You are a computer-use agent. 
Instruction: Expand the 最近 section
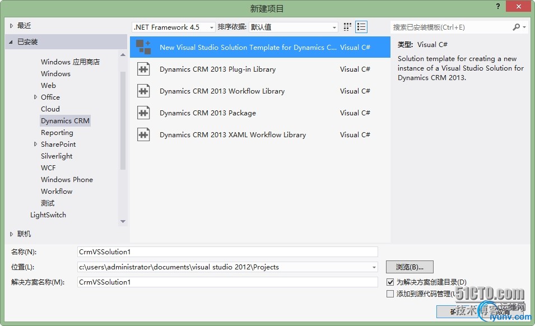[x=11, y=26]
